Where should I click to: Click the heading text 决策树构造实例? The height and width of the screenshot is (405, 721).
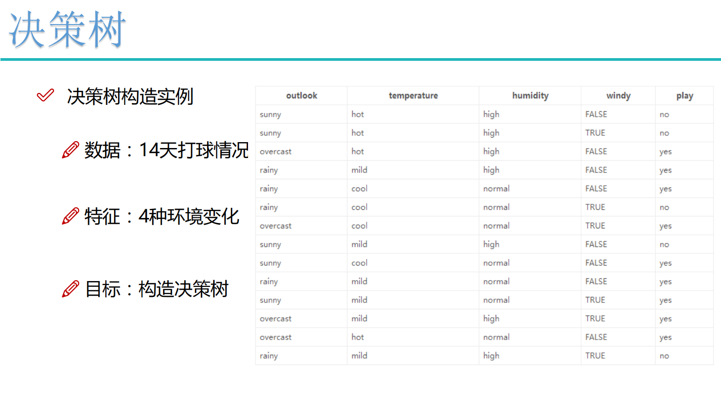coord(130,96)
